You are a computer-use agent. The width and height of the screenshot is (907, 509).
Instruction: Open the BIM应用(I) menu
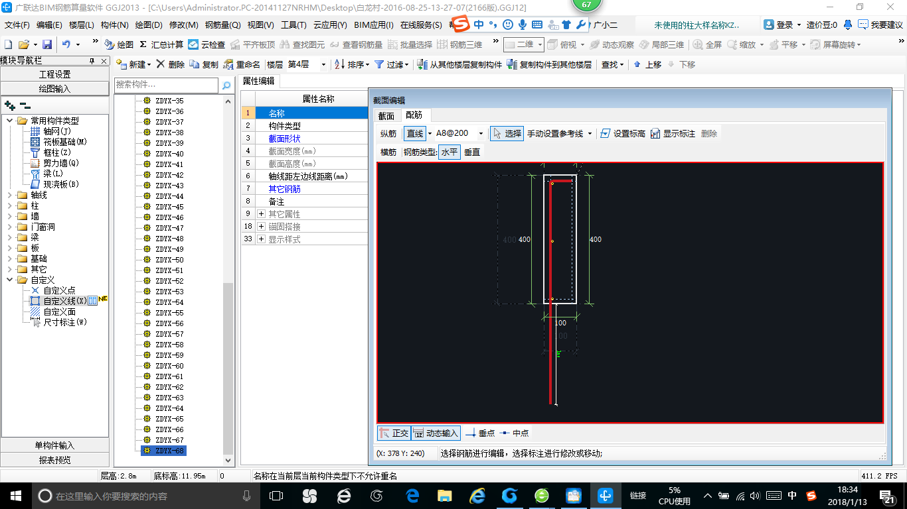point(374,25)
